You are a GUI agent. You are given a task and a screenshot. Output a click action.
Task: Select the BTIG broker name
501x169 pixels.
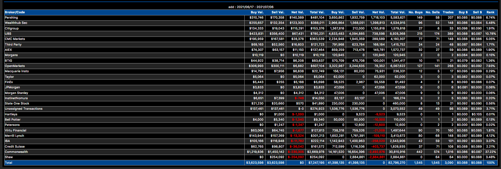(x=8, y=61)
